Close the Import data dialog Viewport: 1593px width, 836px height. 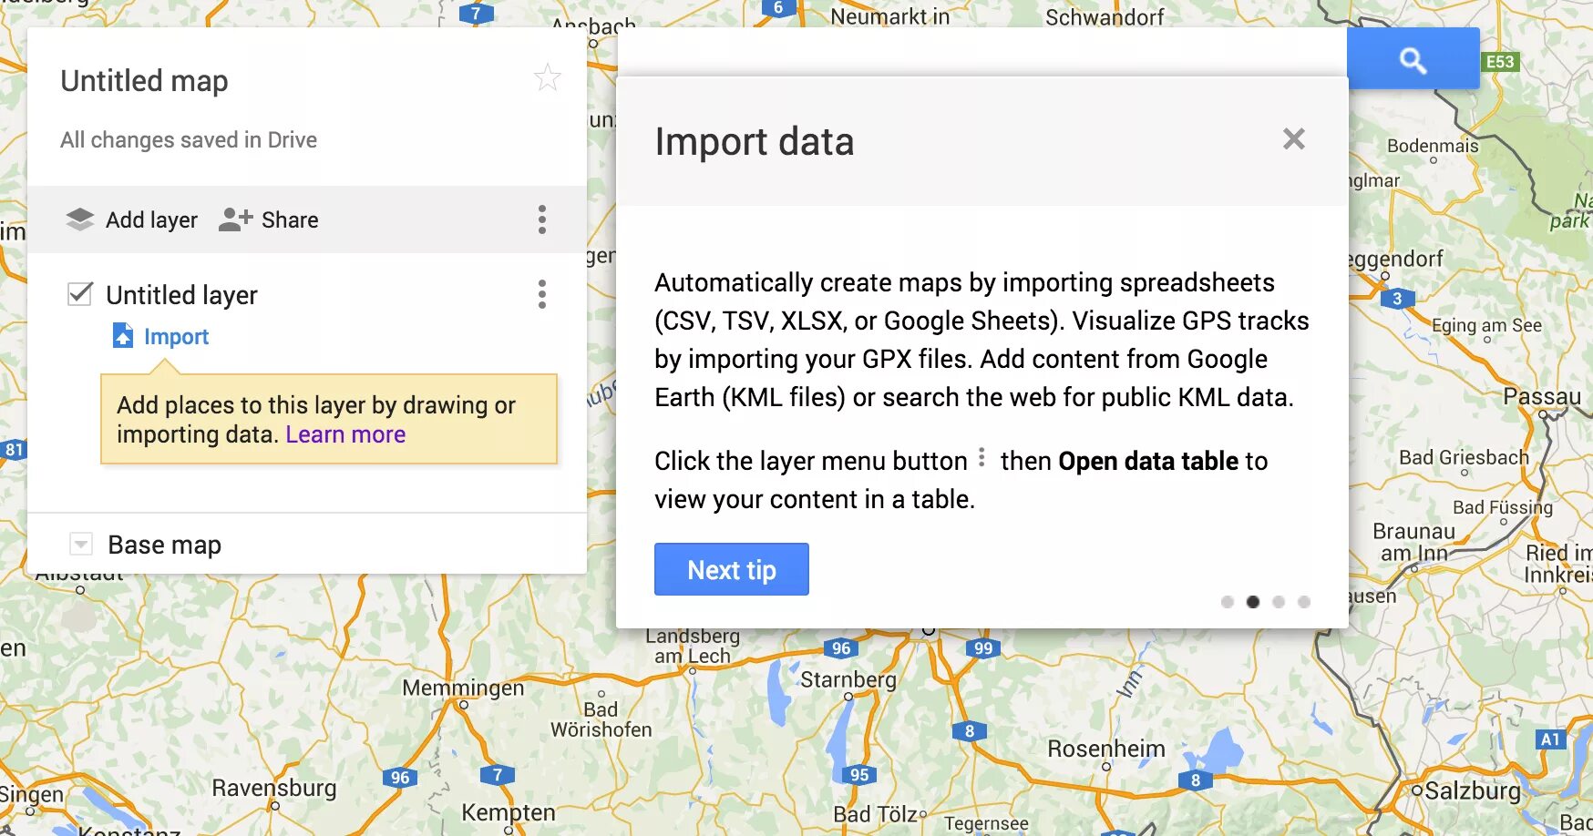click(1294, 139)
